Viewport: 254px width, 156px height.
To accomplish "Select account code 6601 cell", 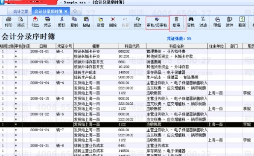I will click(132, 62).
